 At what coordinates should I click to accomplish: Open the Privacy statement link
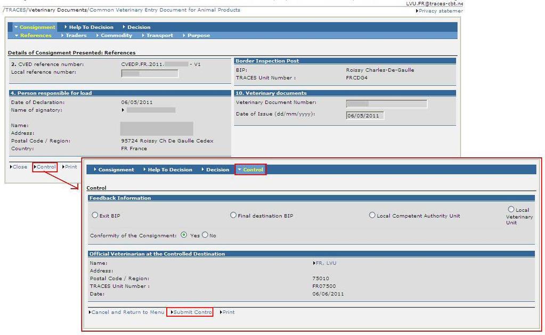click(440, 11)
